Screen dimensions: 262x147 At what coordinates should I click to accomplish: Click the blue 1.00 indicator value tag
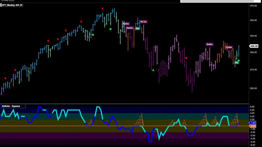coord(253,123)
